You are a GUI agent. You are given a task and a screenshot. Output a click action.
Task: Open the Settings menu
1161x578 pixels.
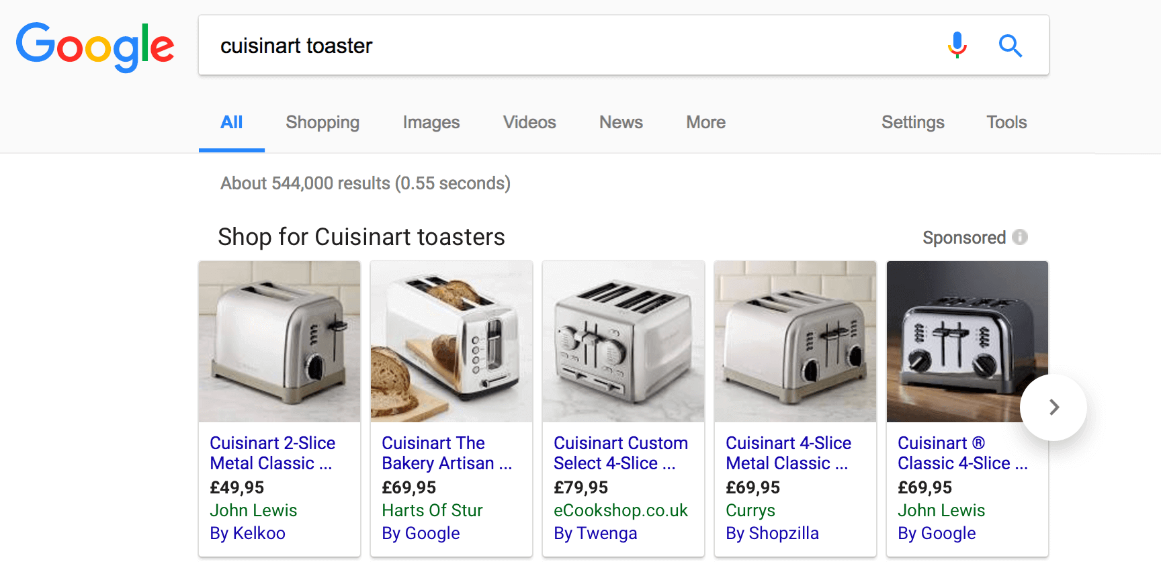(912, 122)
